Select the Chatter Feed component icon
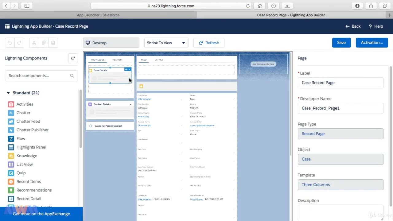The image size is (393, 221). click(11, 122)
